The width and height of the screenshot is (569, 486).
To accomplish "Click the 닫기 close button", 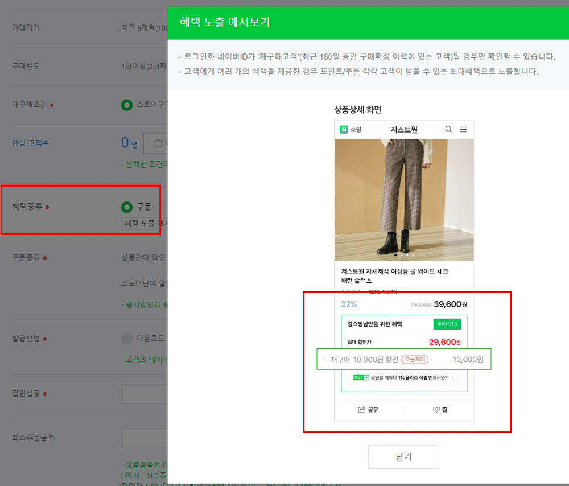I will 403,456.
